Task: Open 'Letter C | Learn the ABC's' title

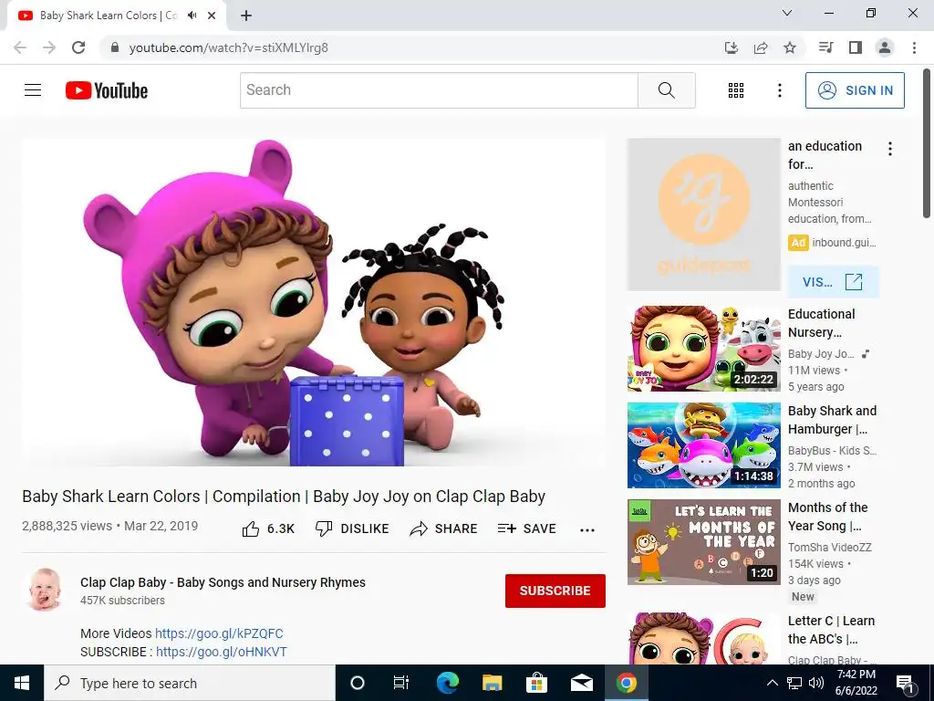Action: [831, 630]
